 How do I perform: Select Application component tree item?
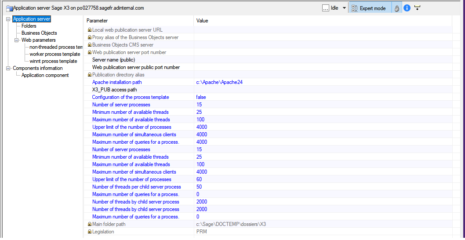pos(45,75)
